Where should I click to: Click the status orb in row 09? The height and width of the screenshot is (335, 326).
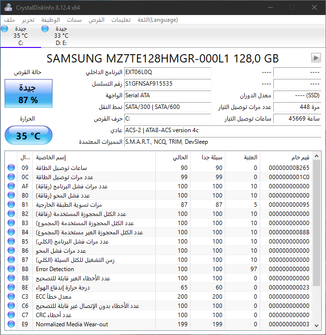(x=11, y=167)
